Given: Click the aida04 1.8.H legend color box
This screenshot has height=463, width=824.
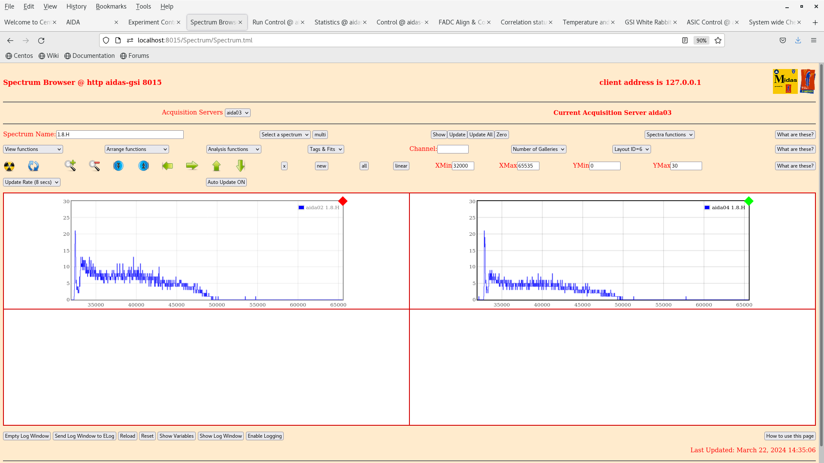Looking at the screenshot, I should pyautogui.click(x=707, y=207).
